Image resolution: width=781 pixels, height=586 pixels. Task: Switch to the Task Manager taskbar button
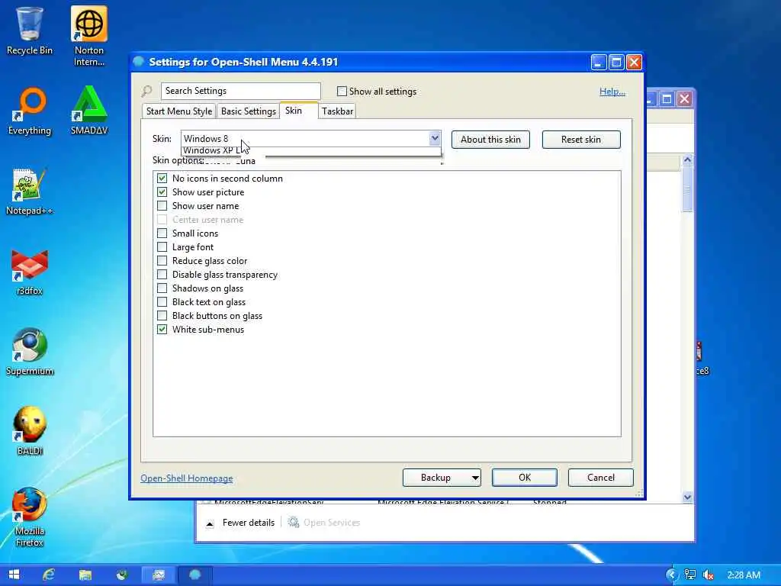(x=159, y=575)
